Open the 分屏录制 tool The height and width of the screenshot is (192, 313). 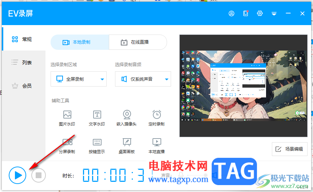click(x=67, y=146)
